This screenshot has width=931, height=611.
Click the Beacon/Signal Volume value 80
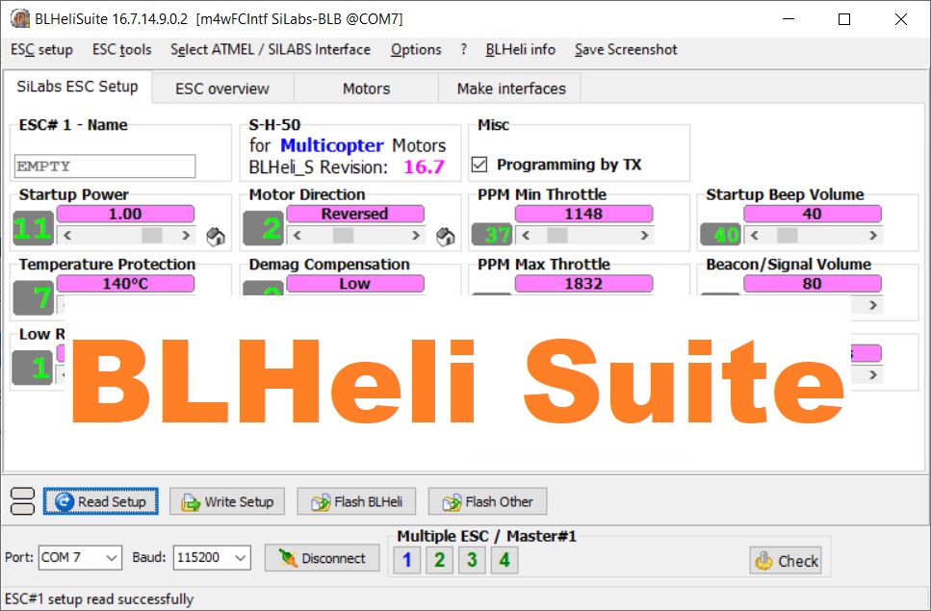tap(813, 284)
